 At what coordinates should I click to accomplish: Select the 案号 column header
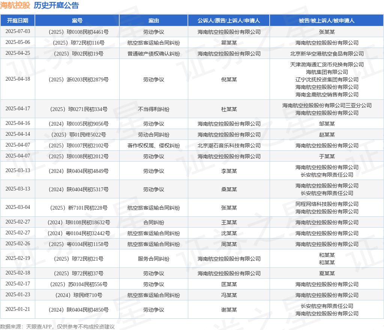77,21
